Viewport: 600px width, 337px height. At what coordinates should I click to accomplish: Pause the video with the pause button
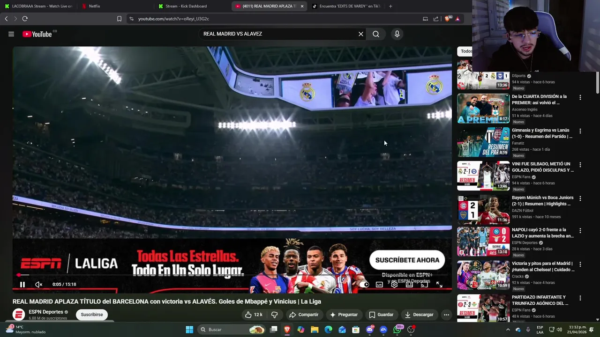tap(22, 284)
